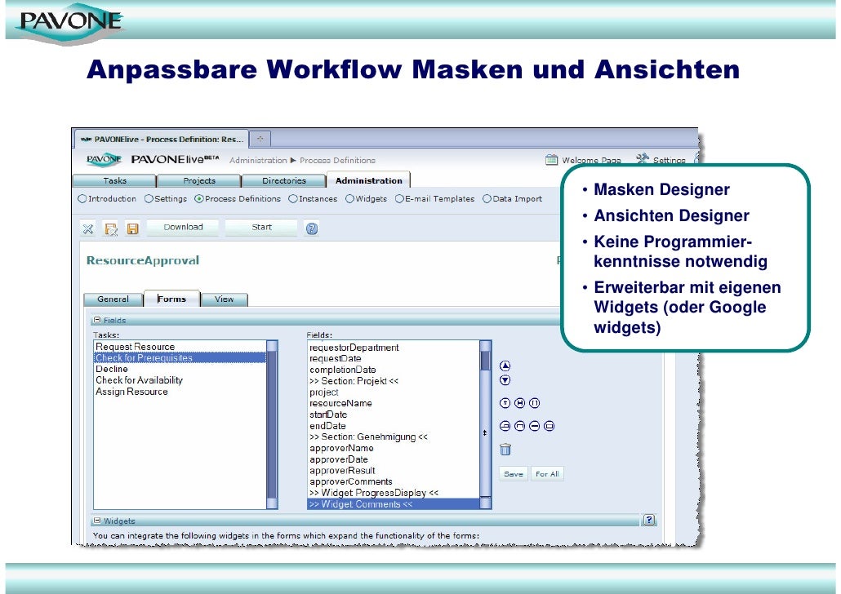The width and height of the screenshot is (841, 594).
Task: Select the Widget ProgressDisplay entry
Action: click(x=394, y=493)
